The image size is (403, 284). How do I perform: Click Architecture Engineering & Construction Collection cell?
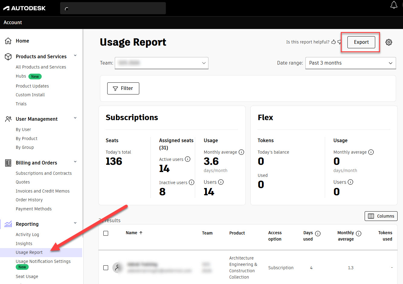[x=243, y=267]
